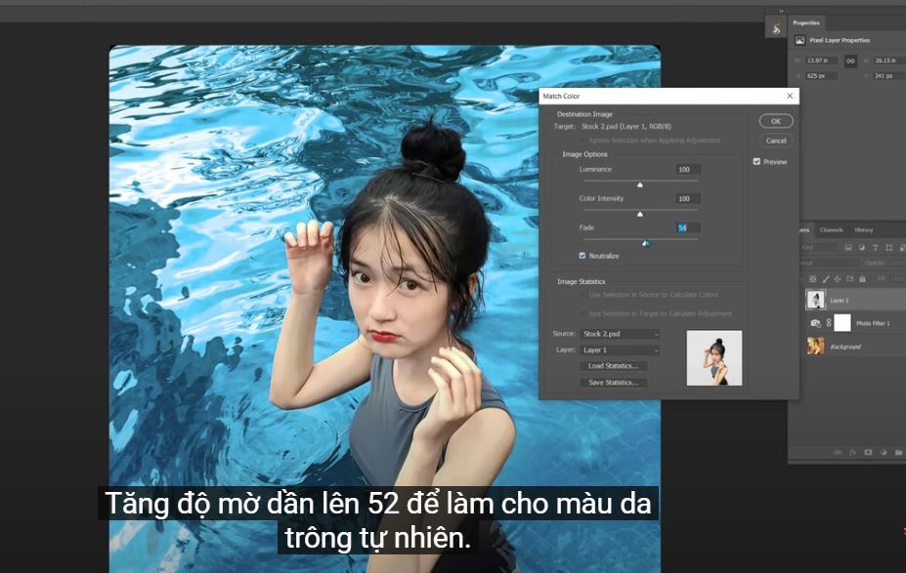Click the Photo Filter adjustment icon
Image resolution: width=906 pixels, height=573 pixels.
pos(815,323)
